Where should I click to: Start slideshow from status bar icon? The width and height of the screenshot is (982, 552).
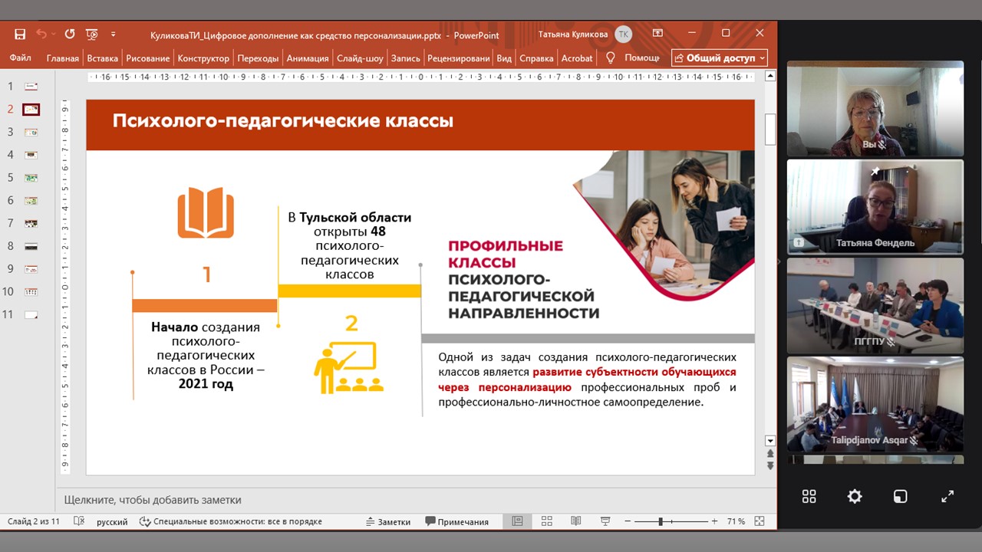click(x=605, y=521)
